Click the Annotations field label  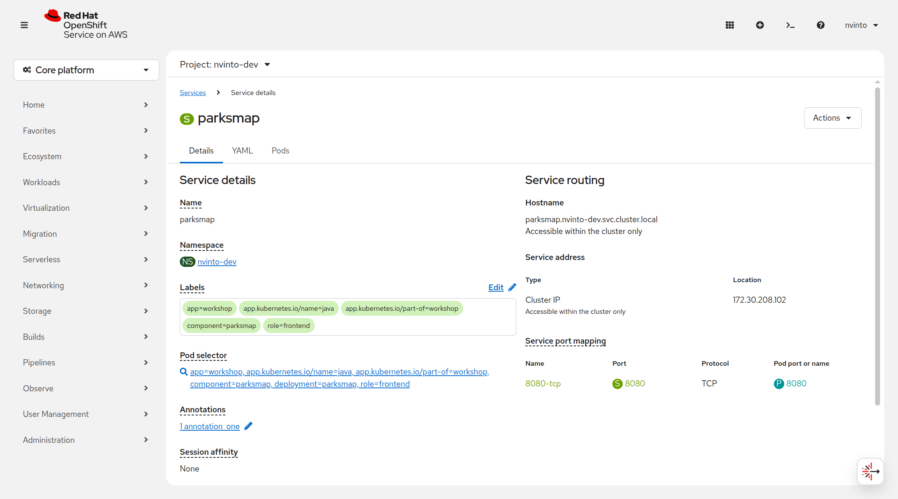203,410
